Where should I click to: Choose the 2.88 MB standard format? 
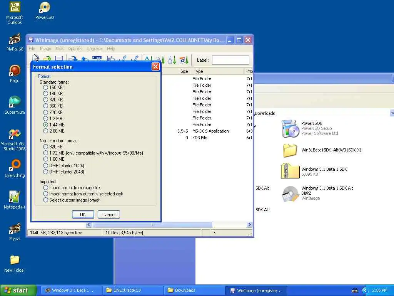(45, 131)
